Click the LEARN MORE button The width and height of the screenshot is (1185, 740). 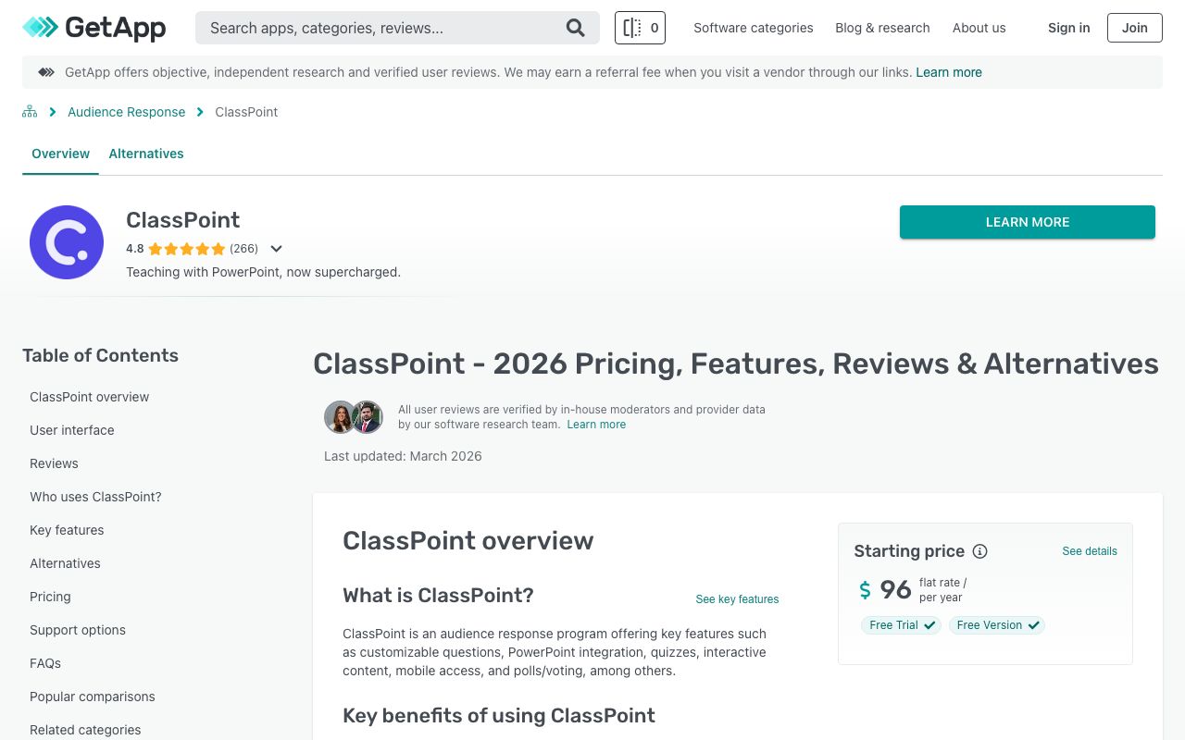click(1028, 222)
